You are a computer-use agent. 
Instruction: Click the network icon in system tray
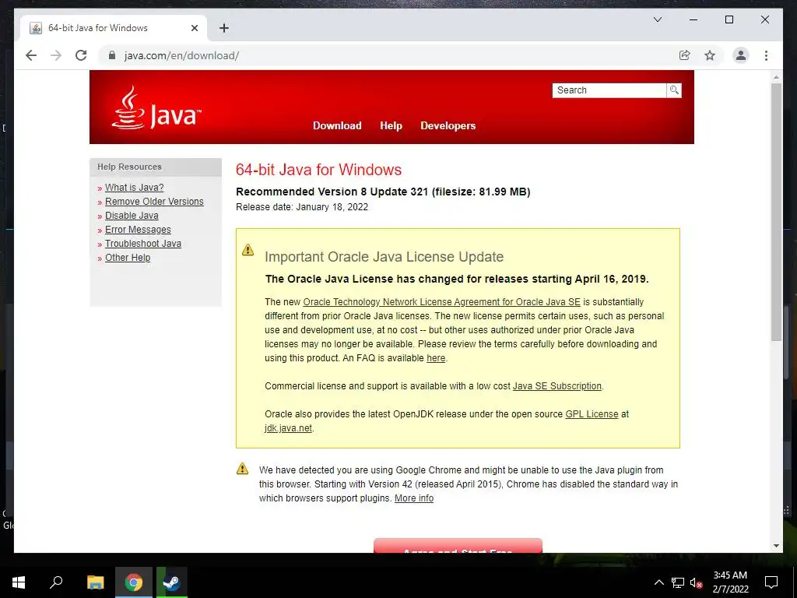(x=677, y=582)
